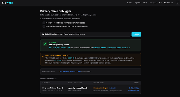
Task: Click the SET BY column header
Action: point(137,83)
